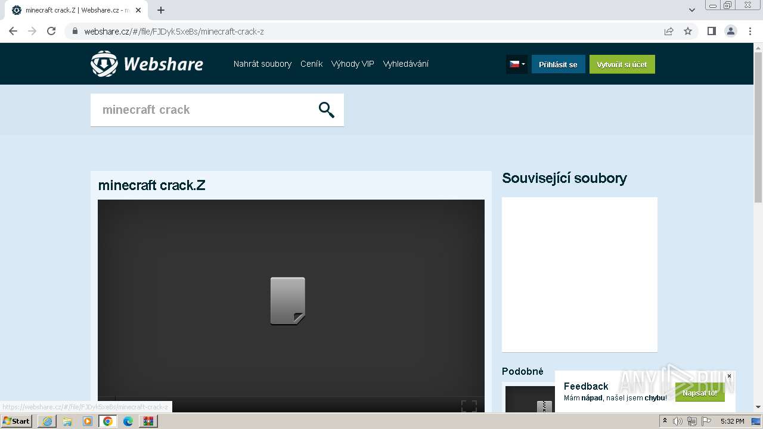This screenshot has height=429, width=763.
Task: Close the minecraft crack.Z tab
Action: tap(138, 10)
